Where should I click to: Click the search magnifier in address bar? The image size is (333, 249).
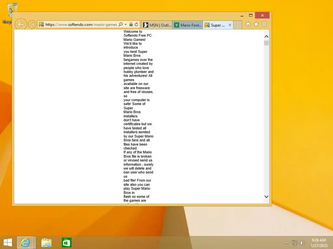pos(120,24)
